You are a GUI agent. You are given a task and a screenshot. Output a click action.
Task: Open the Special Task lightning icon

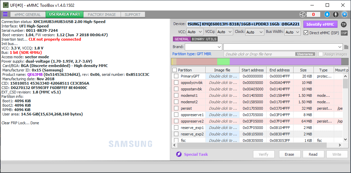click(x=179, y=154)
